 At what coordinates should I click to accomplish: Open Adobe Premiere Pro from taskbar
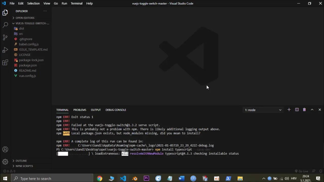point(146,178)
